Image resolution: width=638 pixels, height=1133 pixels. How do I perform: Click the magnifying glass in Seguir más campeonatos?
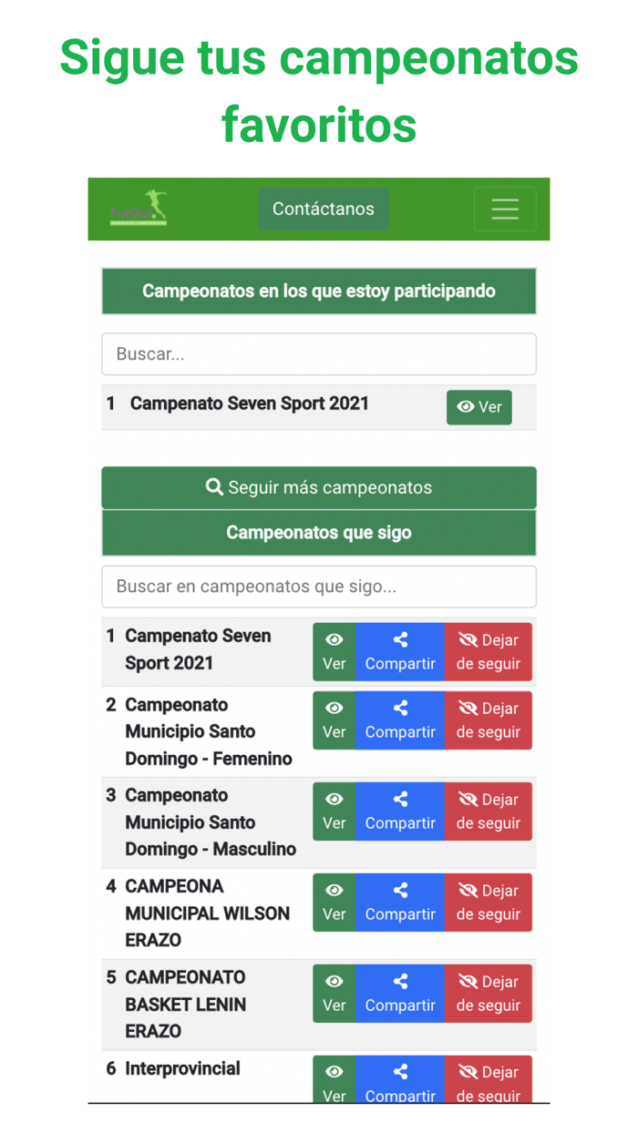coord(215,487)
